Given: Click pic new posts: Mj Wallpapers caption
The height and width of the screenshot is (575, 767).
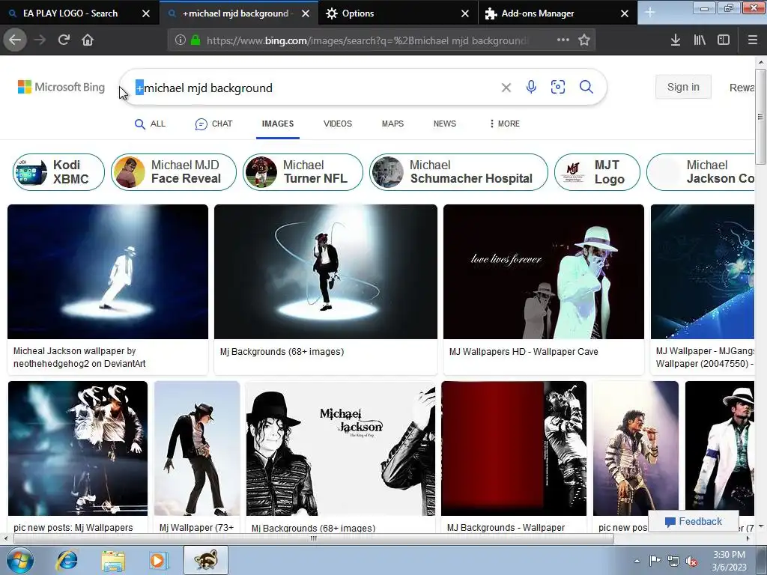Looking at the screenshot, I should [73, 528].
